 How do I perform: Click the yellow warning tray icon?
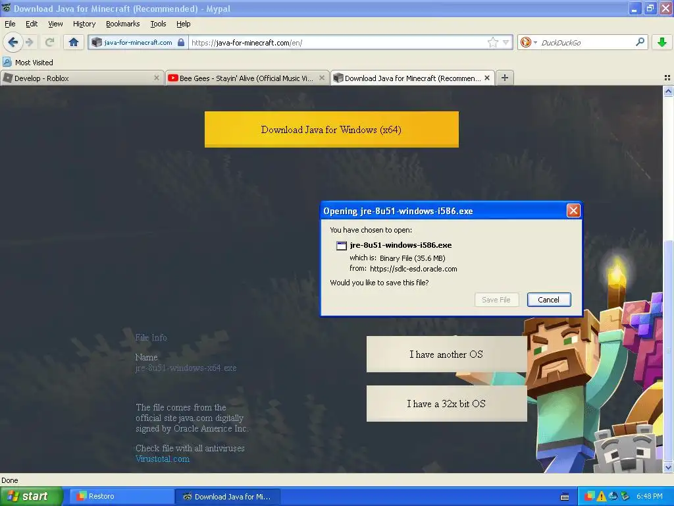[x=602, y=497]
